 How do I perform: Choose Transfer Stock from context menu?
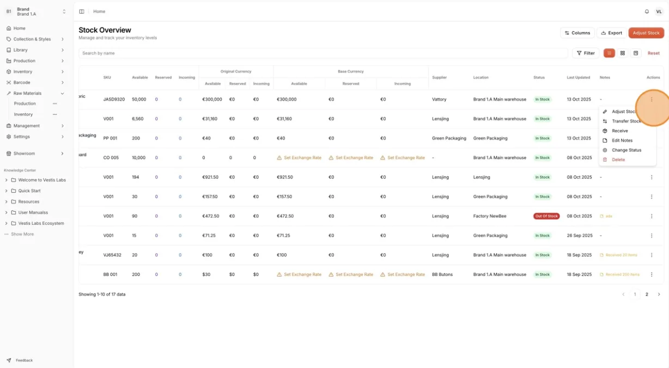(627, 121)
